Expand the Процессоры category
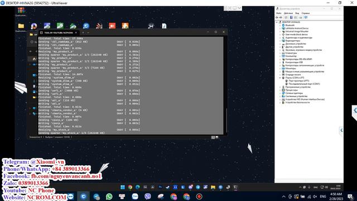357x201 pixels. [280, 90]
